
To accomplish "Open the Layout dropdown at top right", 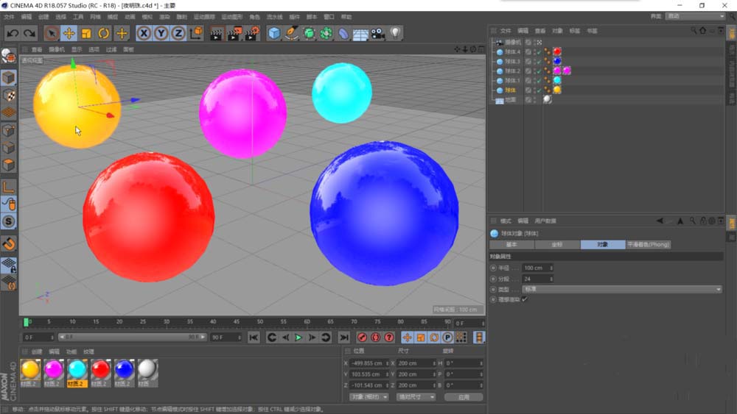I will tap(696, 16).
